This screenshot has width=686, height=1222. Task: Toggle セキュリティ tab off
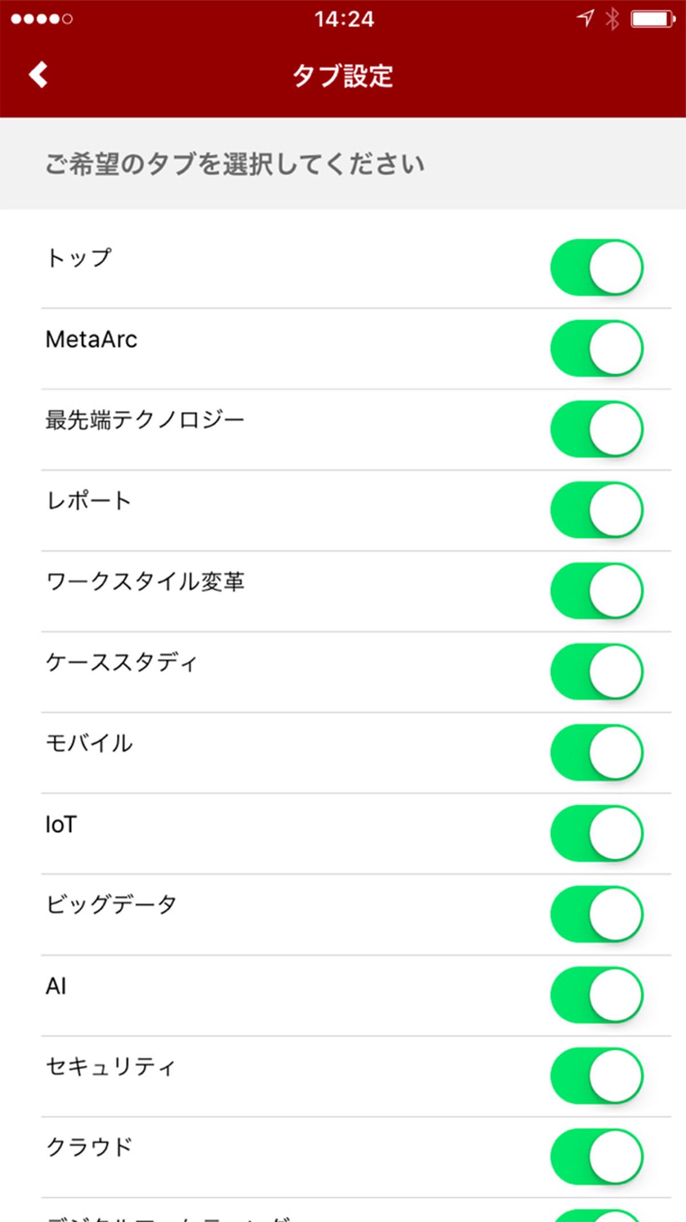coord(597,1075)
